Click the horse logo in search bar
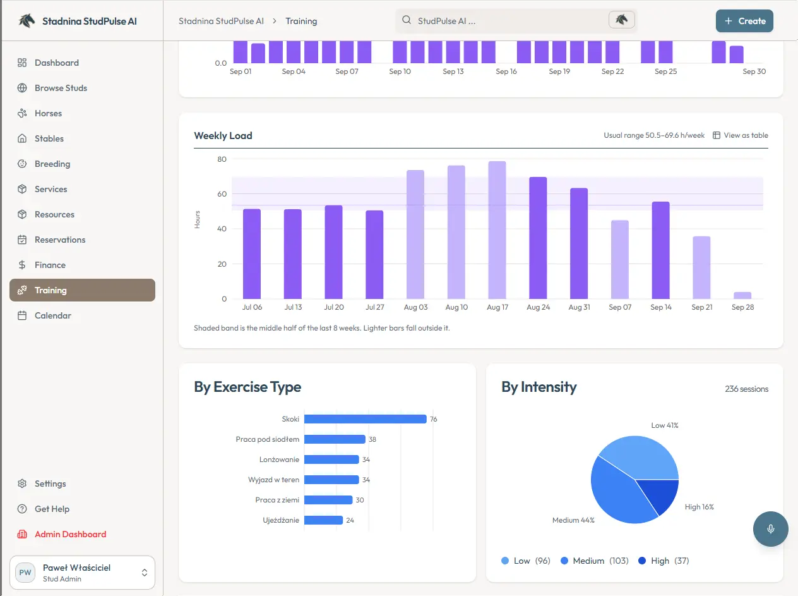 tap(622, 20)
